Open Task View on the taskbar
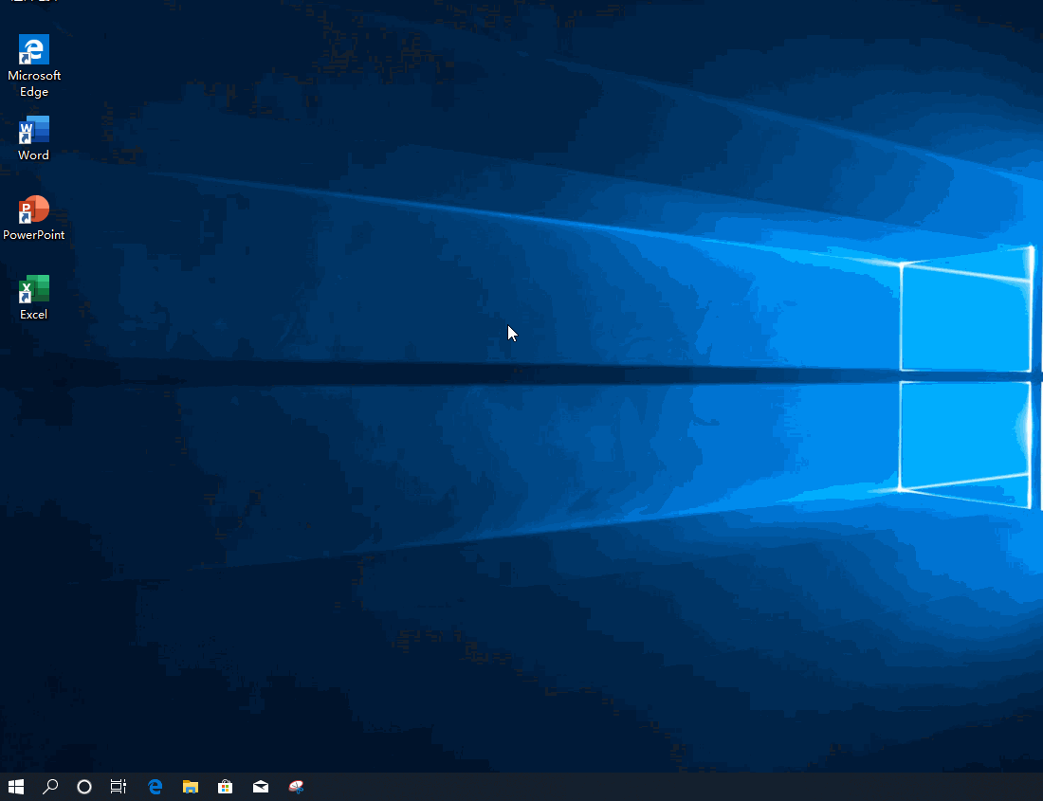 (118, 787)
